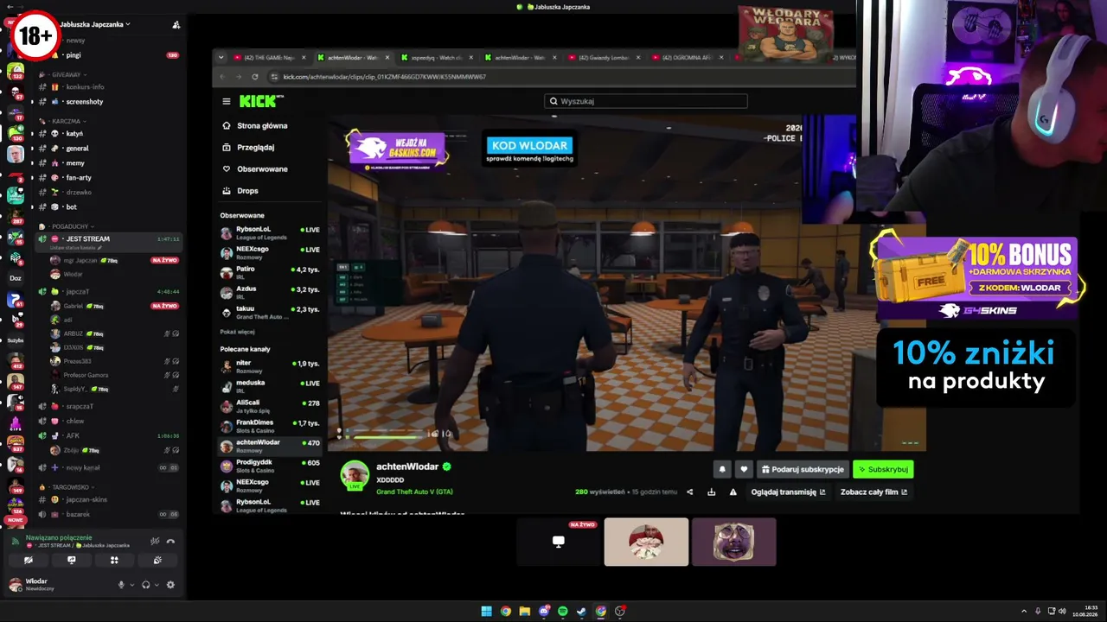Open the Discord soundboard button
The width and height of the screenshot is (1107, 622).
click(157, 560)
